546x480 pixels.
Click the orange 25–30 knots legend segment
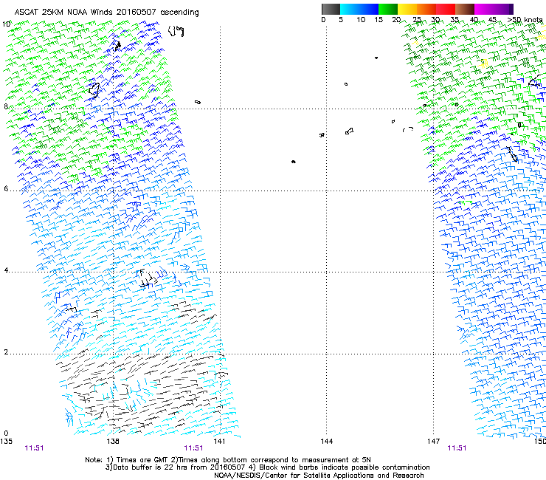tap(426, 9)
